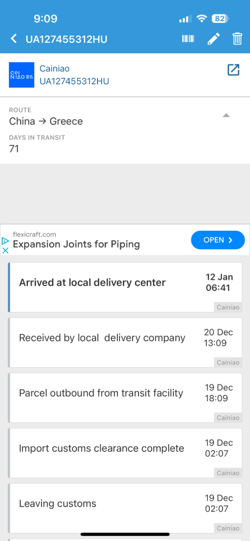Viewport: 250px width, 541px height.
Task: Open the Cainiao carrier name link
Action: click(x=55, y=69)
